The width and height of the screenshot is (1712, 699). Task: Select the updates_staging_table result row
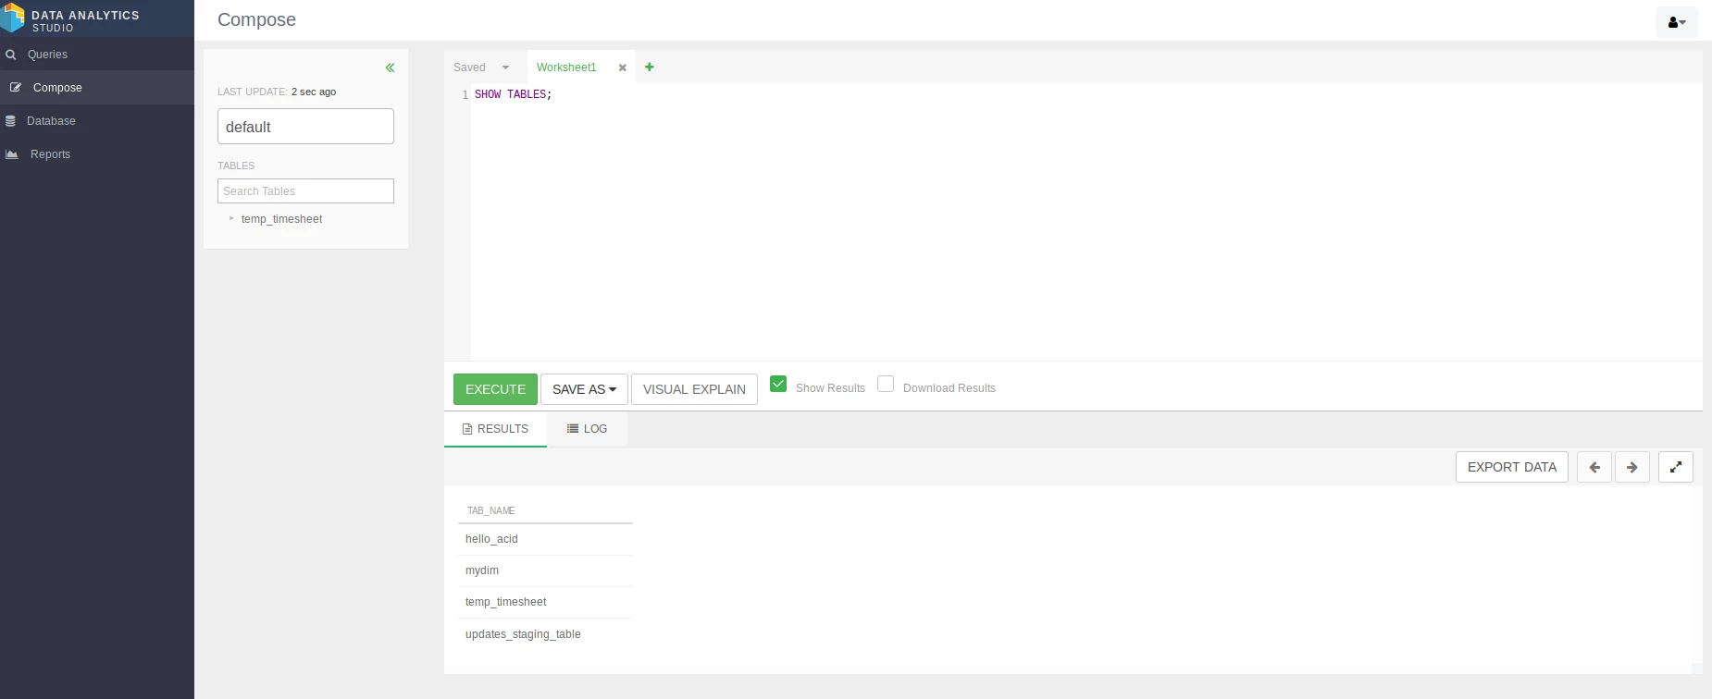pyautogui.click(x=545, y=634)
